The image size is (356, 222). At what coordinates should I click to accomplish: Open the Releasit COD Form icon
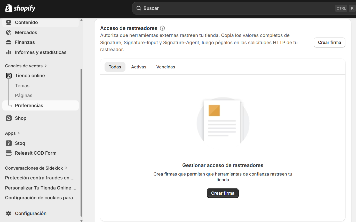[x=9, y=153]
